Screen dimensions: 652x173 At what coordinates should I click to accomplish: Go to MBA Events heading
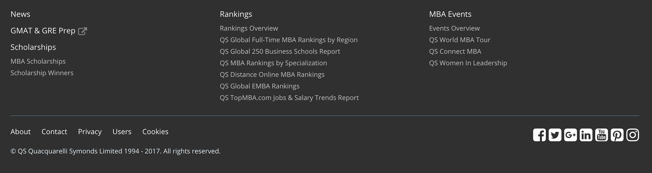pyautogui.click(x=450, y=14)
